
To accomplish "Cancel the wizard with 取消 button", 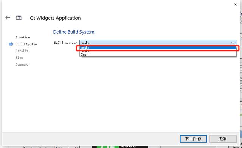I will pyautogui.click(x=223, y=139).
